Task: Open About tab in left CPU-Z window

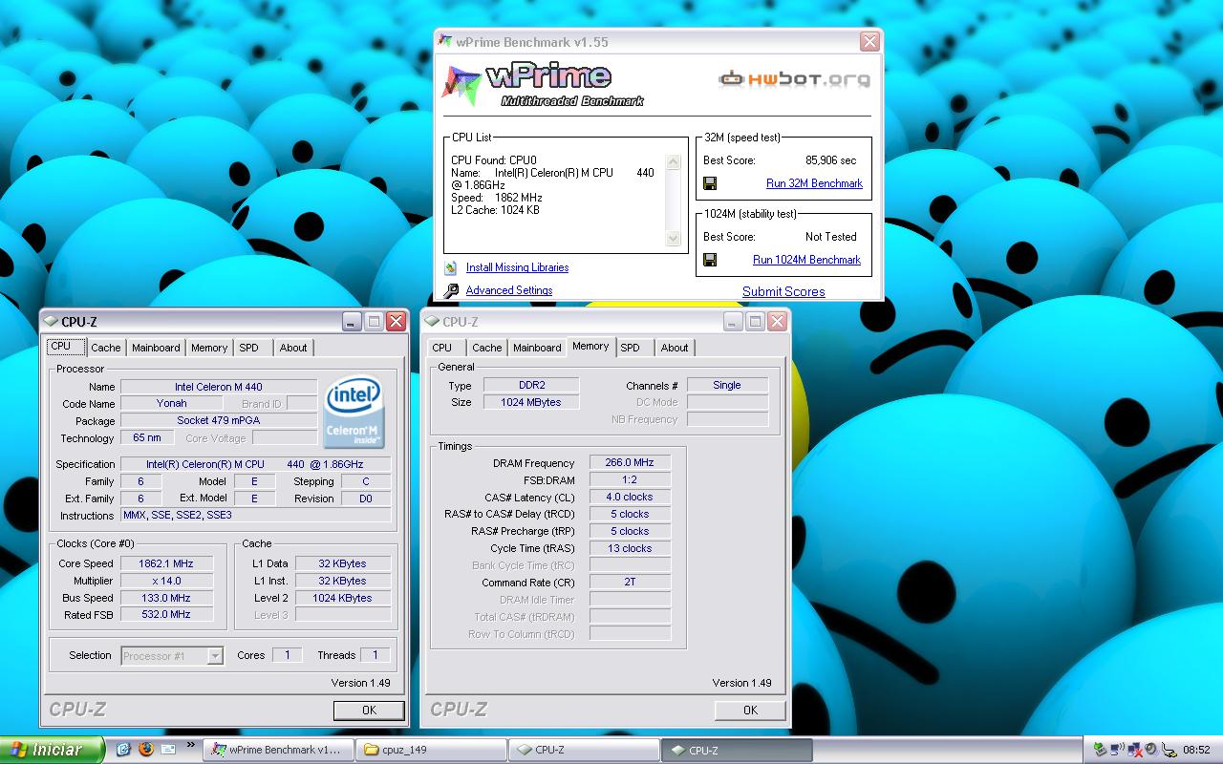Action: tap(293, 348)
